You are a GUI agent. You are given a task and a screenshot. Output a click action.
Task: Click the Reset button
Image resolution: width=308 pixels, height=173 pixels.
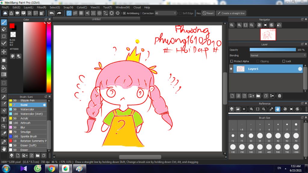point(208,13)
